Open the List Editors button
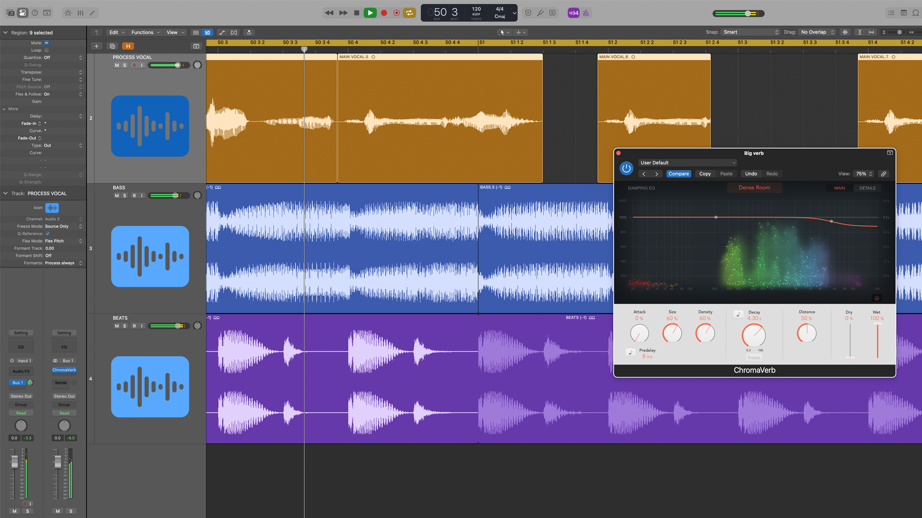922x518 pixels. click(891, 13)
